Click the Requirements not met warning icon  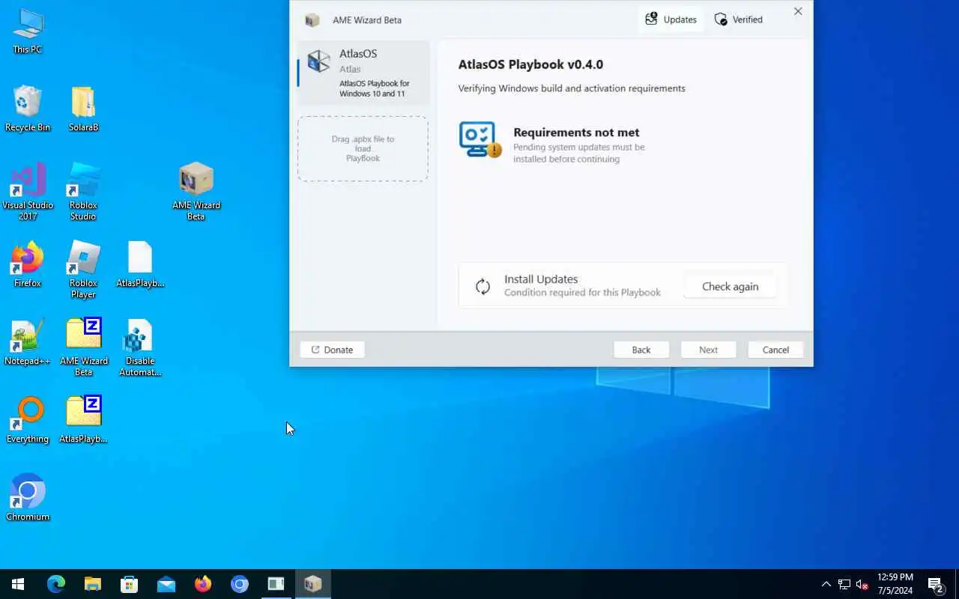(x=479, y=139)
